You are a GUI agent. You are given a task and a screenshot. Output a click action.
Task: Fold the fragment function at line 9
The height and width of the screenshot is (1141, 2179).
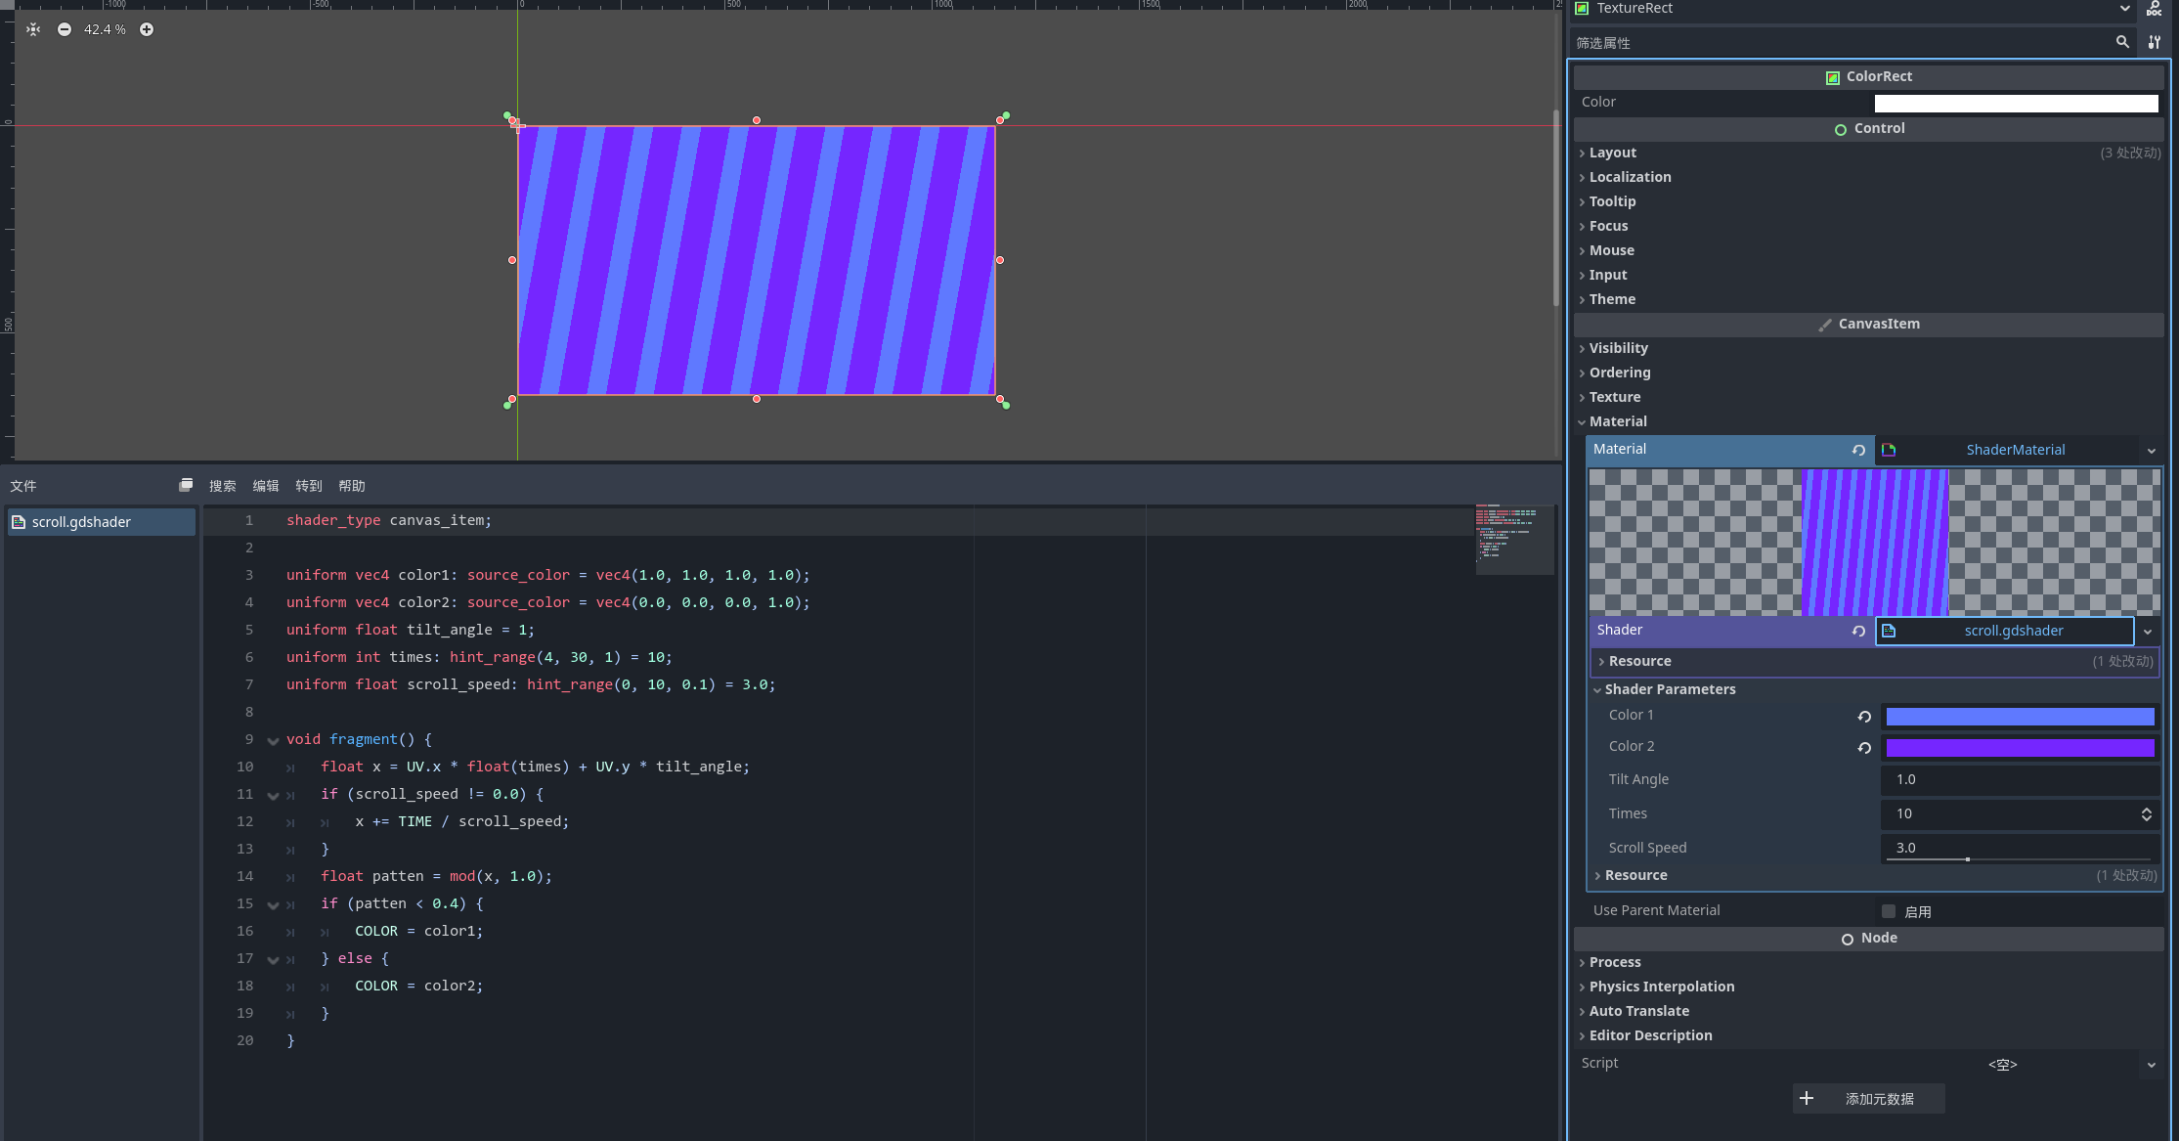[x=273, y=741]
